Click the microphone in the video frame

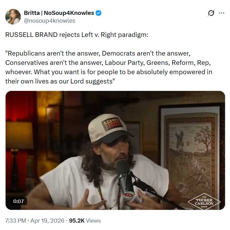[x=125, y=178]
